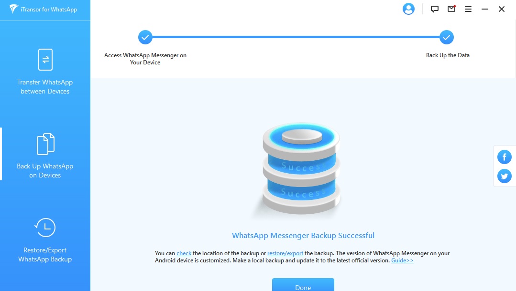The image size is (516, 291).
Task: Select Transfer WhatsApp between Devices tab
Action: (x=45, y=72)
